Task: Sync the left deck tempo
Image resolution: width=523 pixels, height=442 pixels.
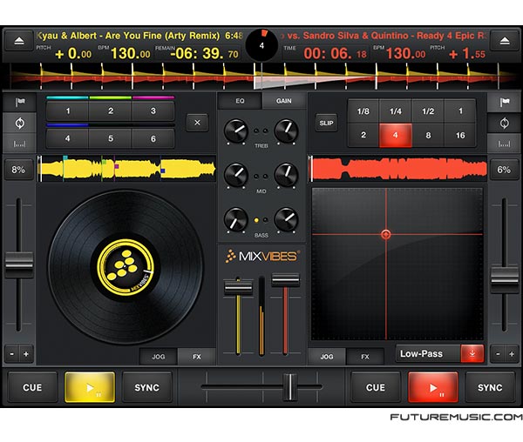Action: click(x=147, y=387)
